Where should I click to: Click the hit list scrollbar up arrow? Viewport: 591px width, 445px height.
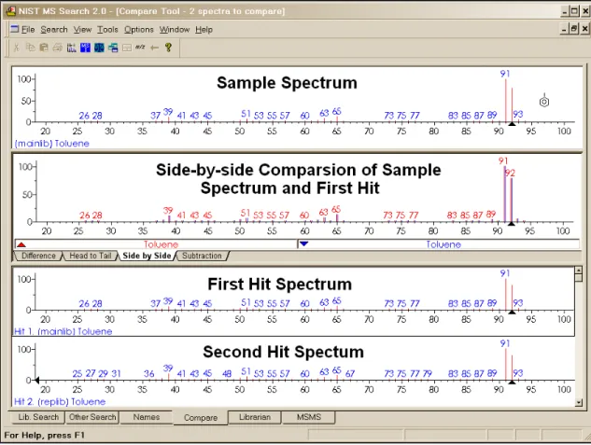click(x=579, y=270)
